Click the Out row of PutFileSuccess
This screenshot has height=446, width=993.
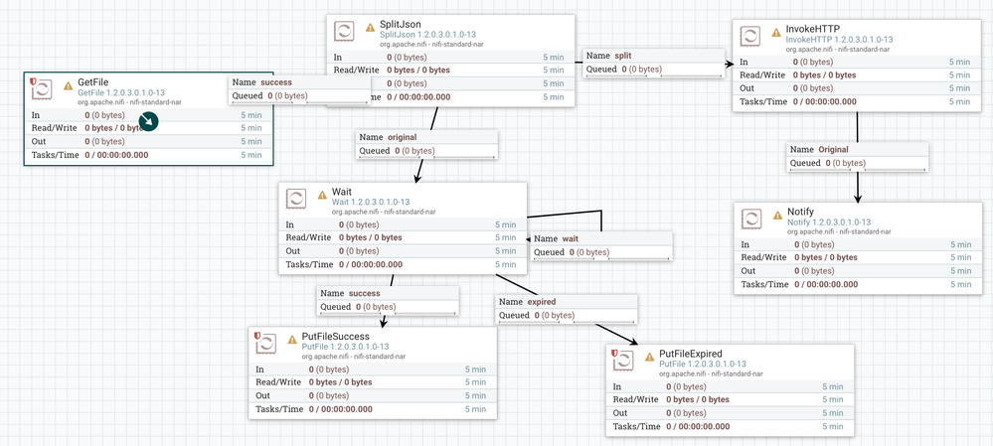[x=373, y=396]
